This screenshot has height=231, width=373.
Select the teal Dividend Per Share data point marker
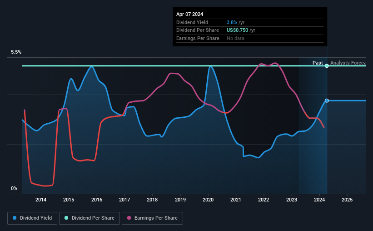tap(327, 66)
